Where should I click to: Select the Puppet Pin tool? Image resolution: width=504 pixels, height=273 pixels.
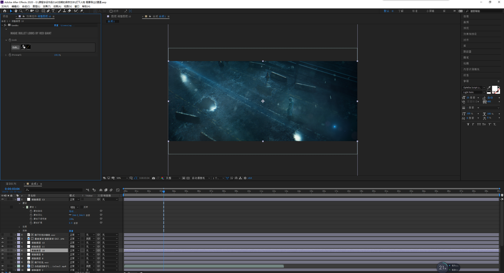point(82,11)
